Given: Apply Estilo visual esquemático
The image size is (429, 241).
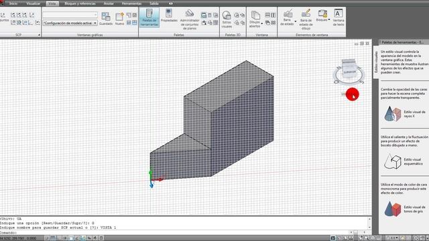Looking at the screenshot, I should click(x=404, y=161).
